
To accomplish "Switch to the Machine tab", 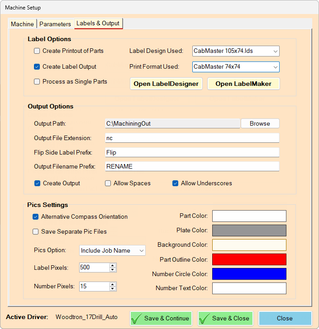I will [22, 24].
